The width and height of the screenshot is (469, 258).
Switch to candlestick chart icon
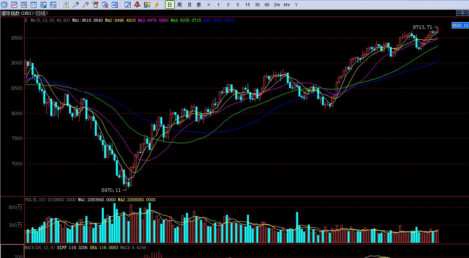[x=24, y=5]
